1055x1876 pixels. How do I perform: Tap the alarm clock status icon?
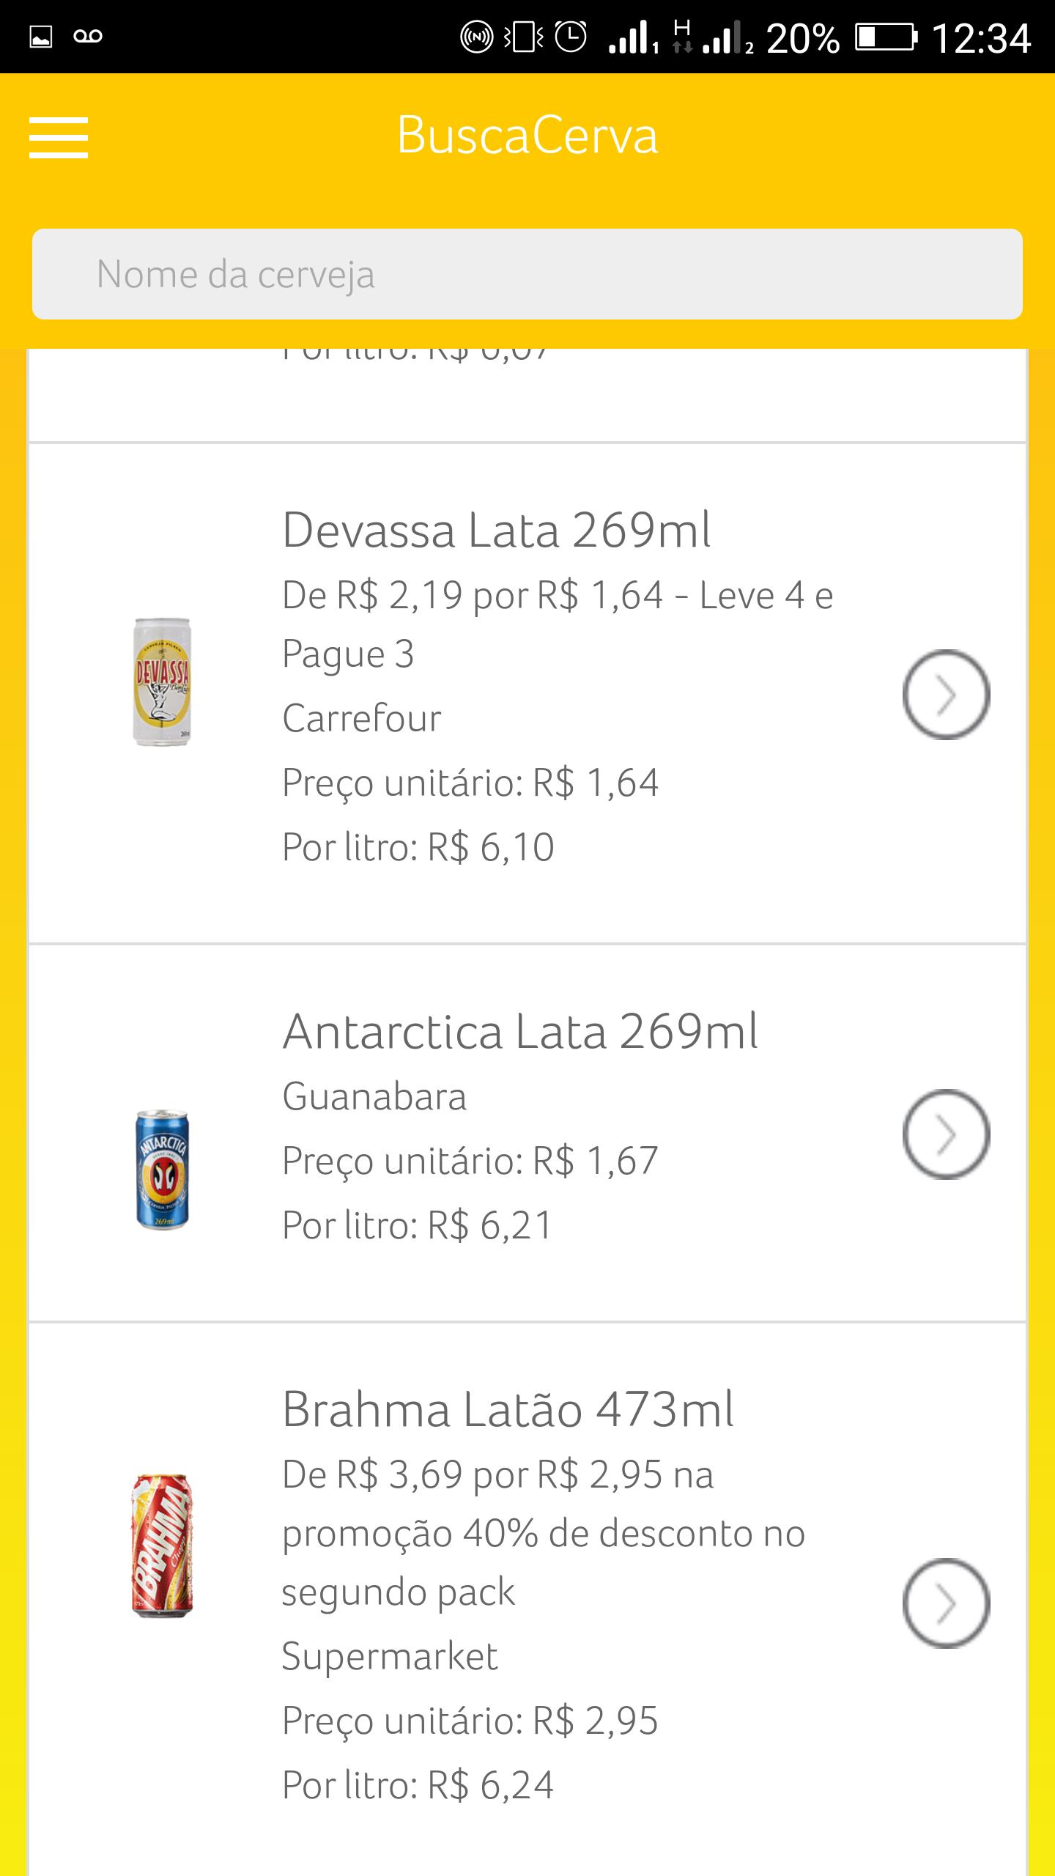coord(571,37)
